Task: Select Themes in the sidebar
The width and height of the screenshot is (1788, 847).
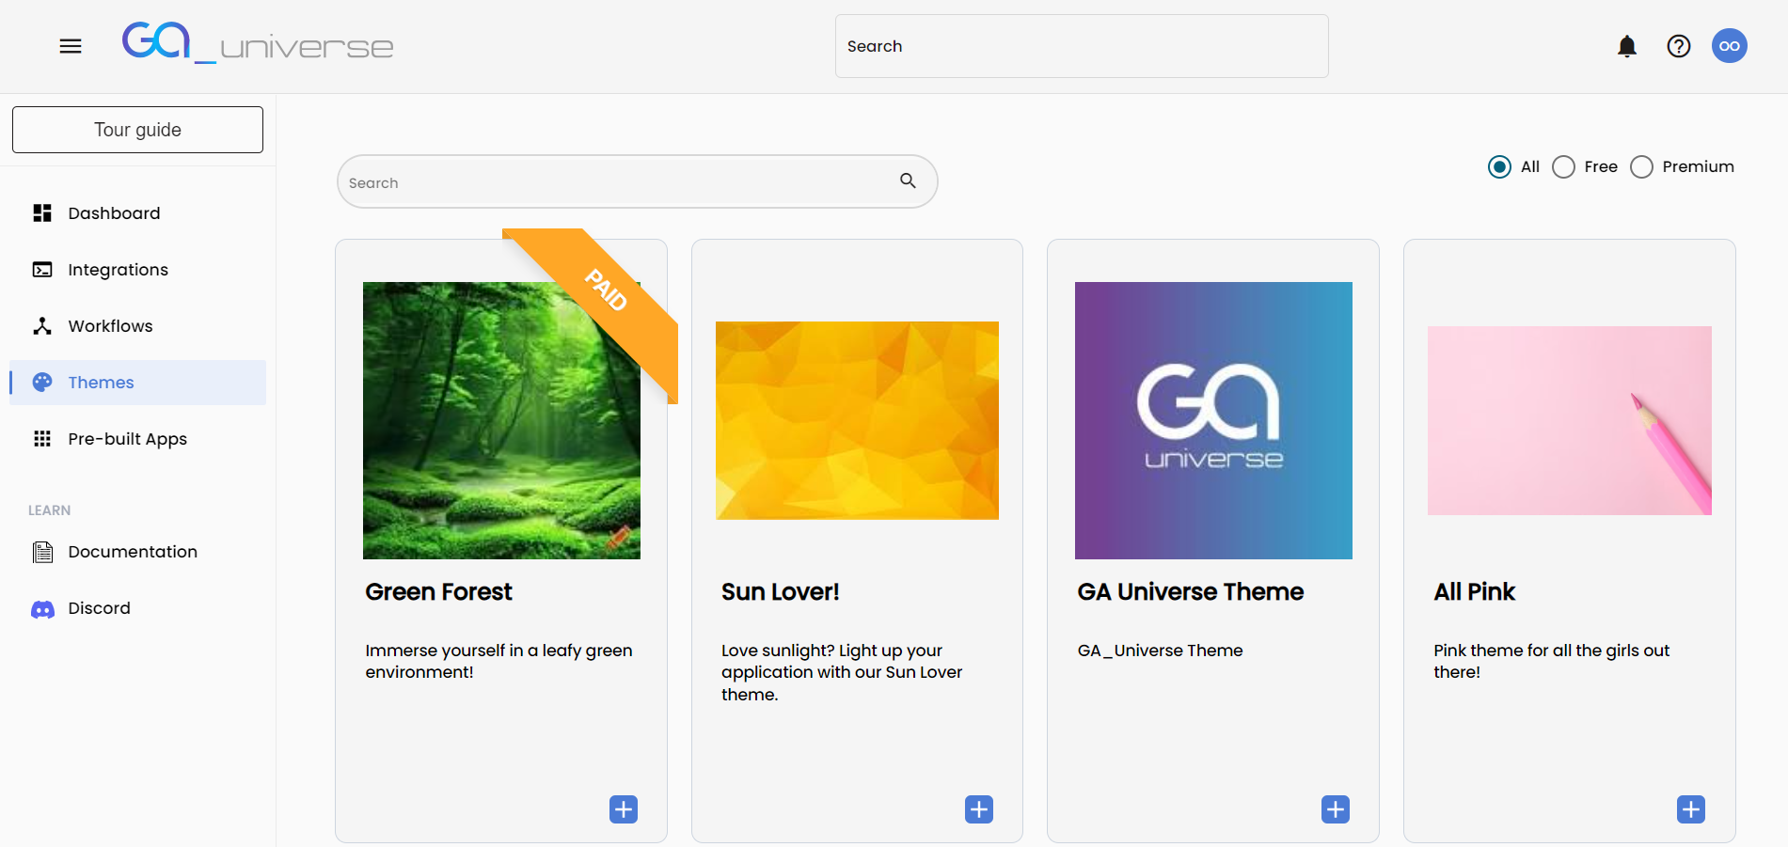Action: coord(137,383)
